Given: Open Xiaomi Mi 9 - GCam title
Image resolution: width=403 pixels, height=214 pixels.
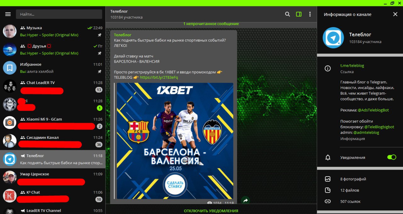Looking at the screenshot, I should pyautogui.click(x=44, y=119).
